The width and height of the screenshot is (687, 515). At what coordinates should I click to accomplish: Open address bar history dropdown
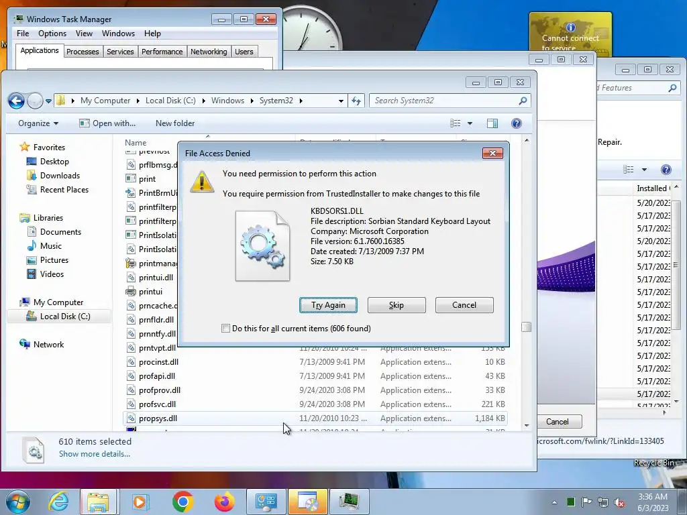coord(341,101)
